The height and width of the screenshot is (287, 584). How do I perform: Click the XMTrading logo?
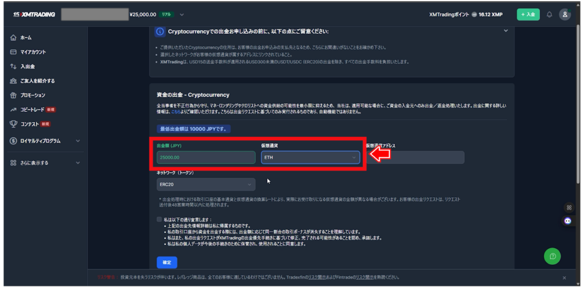coord(34,14)
